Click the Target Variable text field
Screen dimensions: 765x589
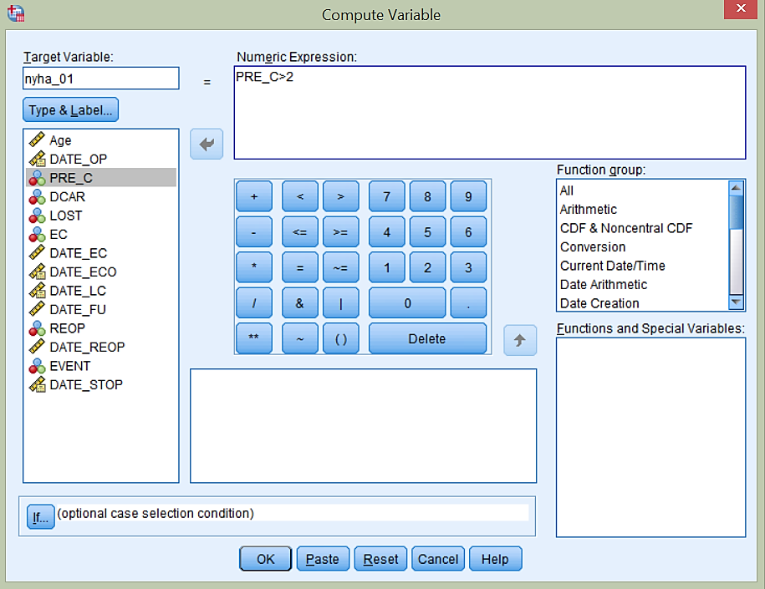(100, 79)
